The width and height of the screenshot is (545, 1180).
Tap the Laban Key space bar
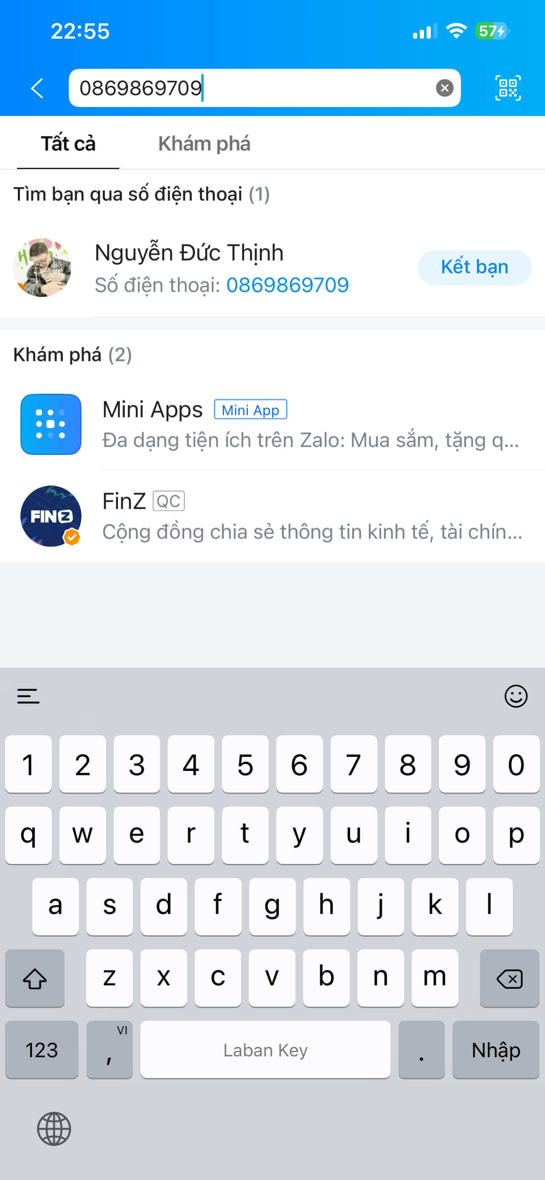pos(265,1050)
